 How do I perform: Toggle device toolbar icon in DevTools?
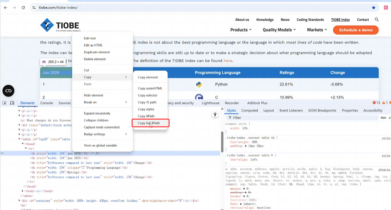12,103
